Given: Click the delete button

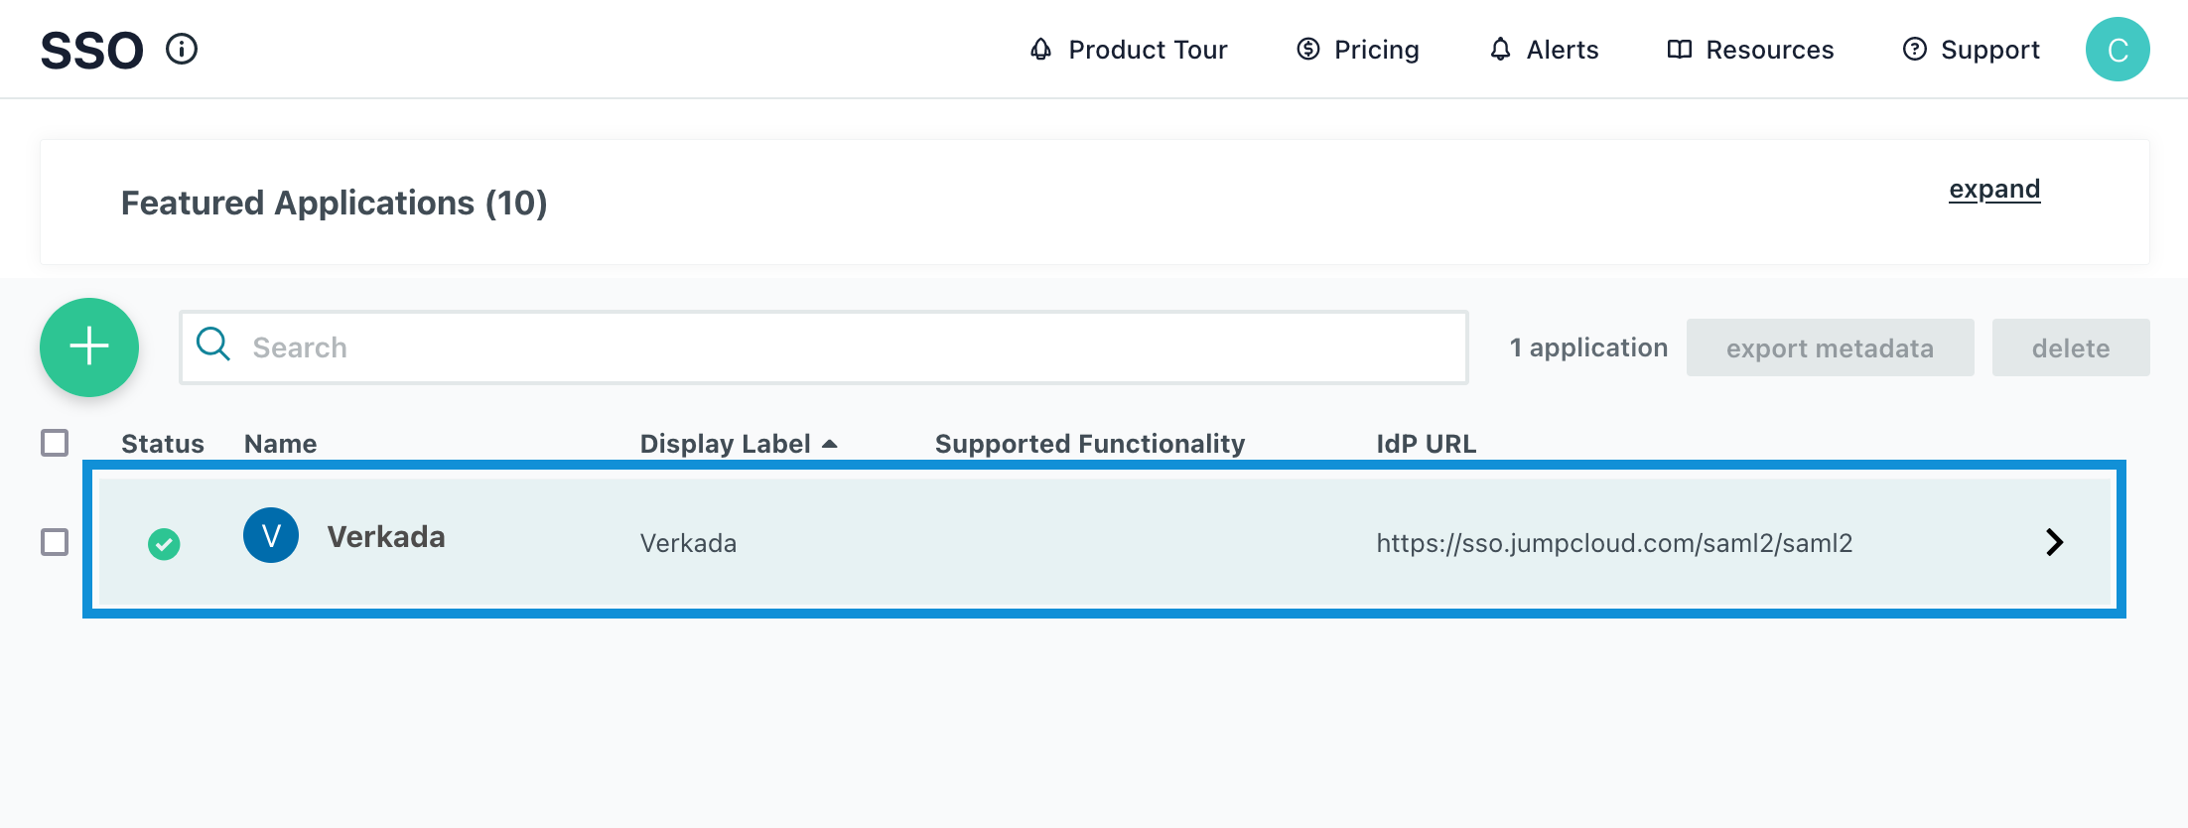Looking at the screenshot, I should click(x=2070, y=348).
